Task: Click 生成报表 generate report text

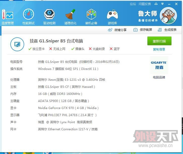Action: [x=170, y=30]
